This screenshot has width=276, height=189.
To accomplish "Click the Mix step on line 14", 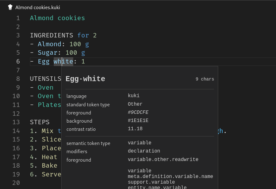I will (x=47, y=131).
